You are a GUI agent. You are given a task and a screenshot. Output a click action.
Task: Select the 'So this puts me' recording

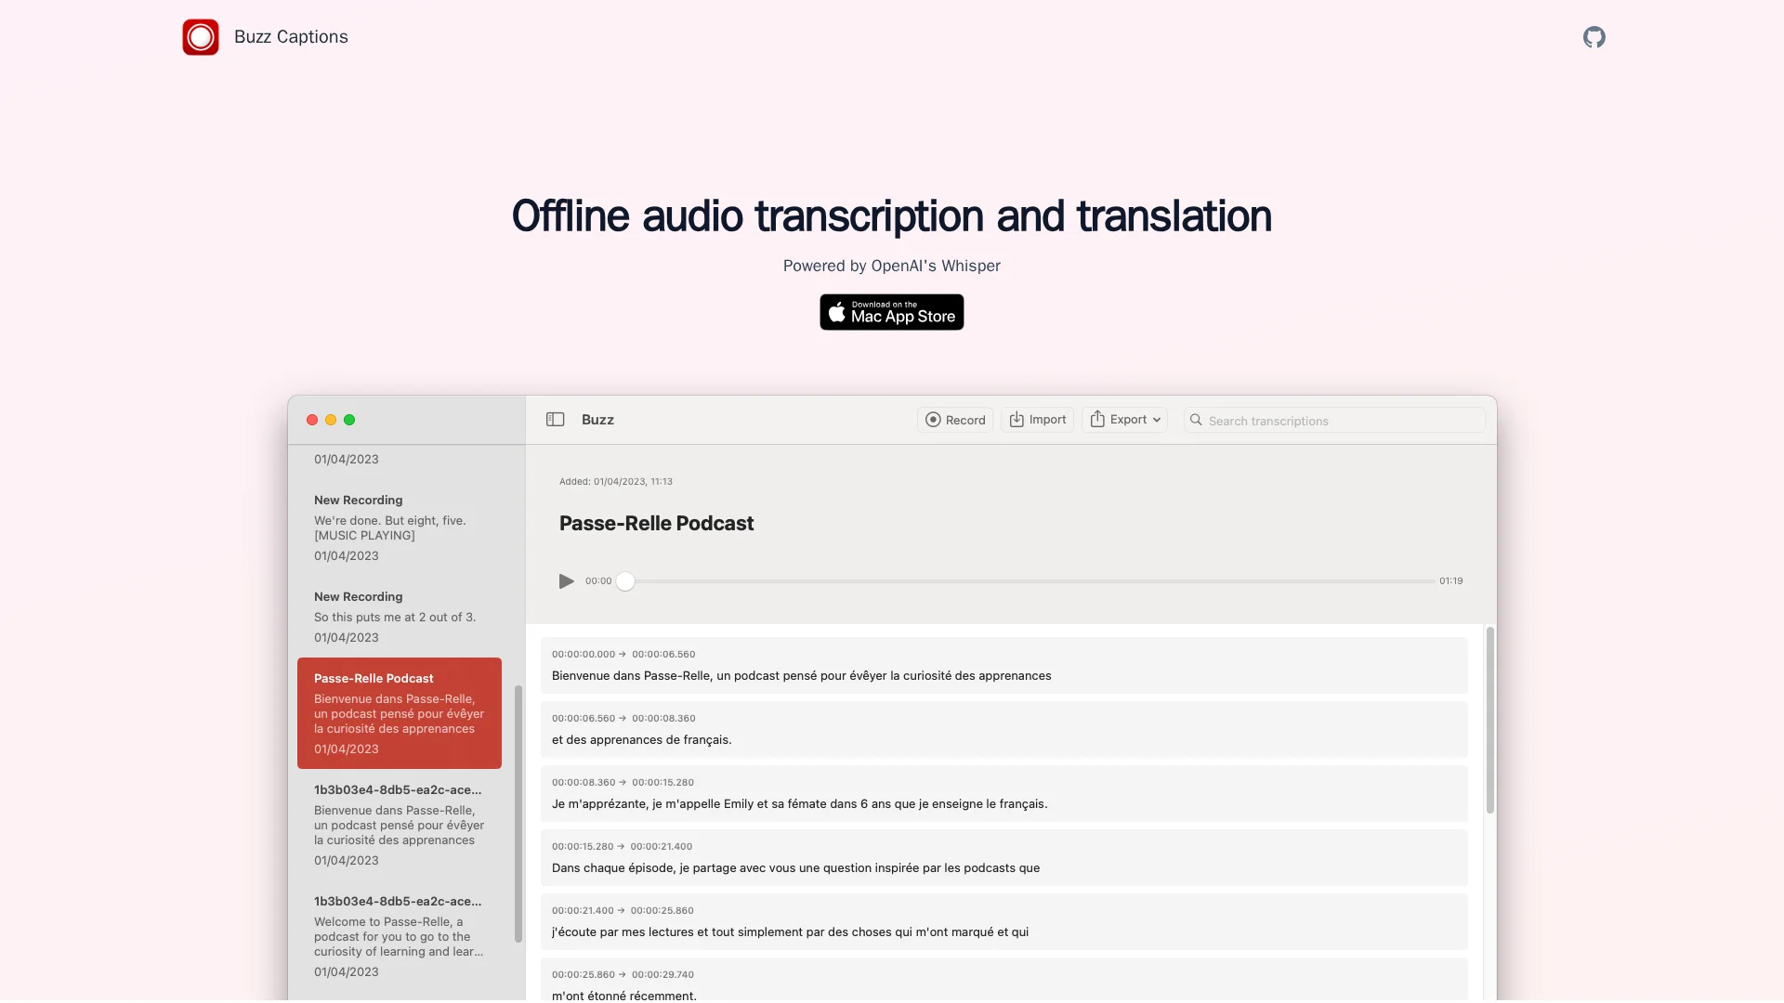click(400, 617)
